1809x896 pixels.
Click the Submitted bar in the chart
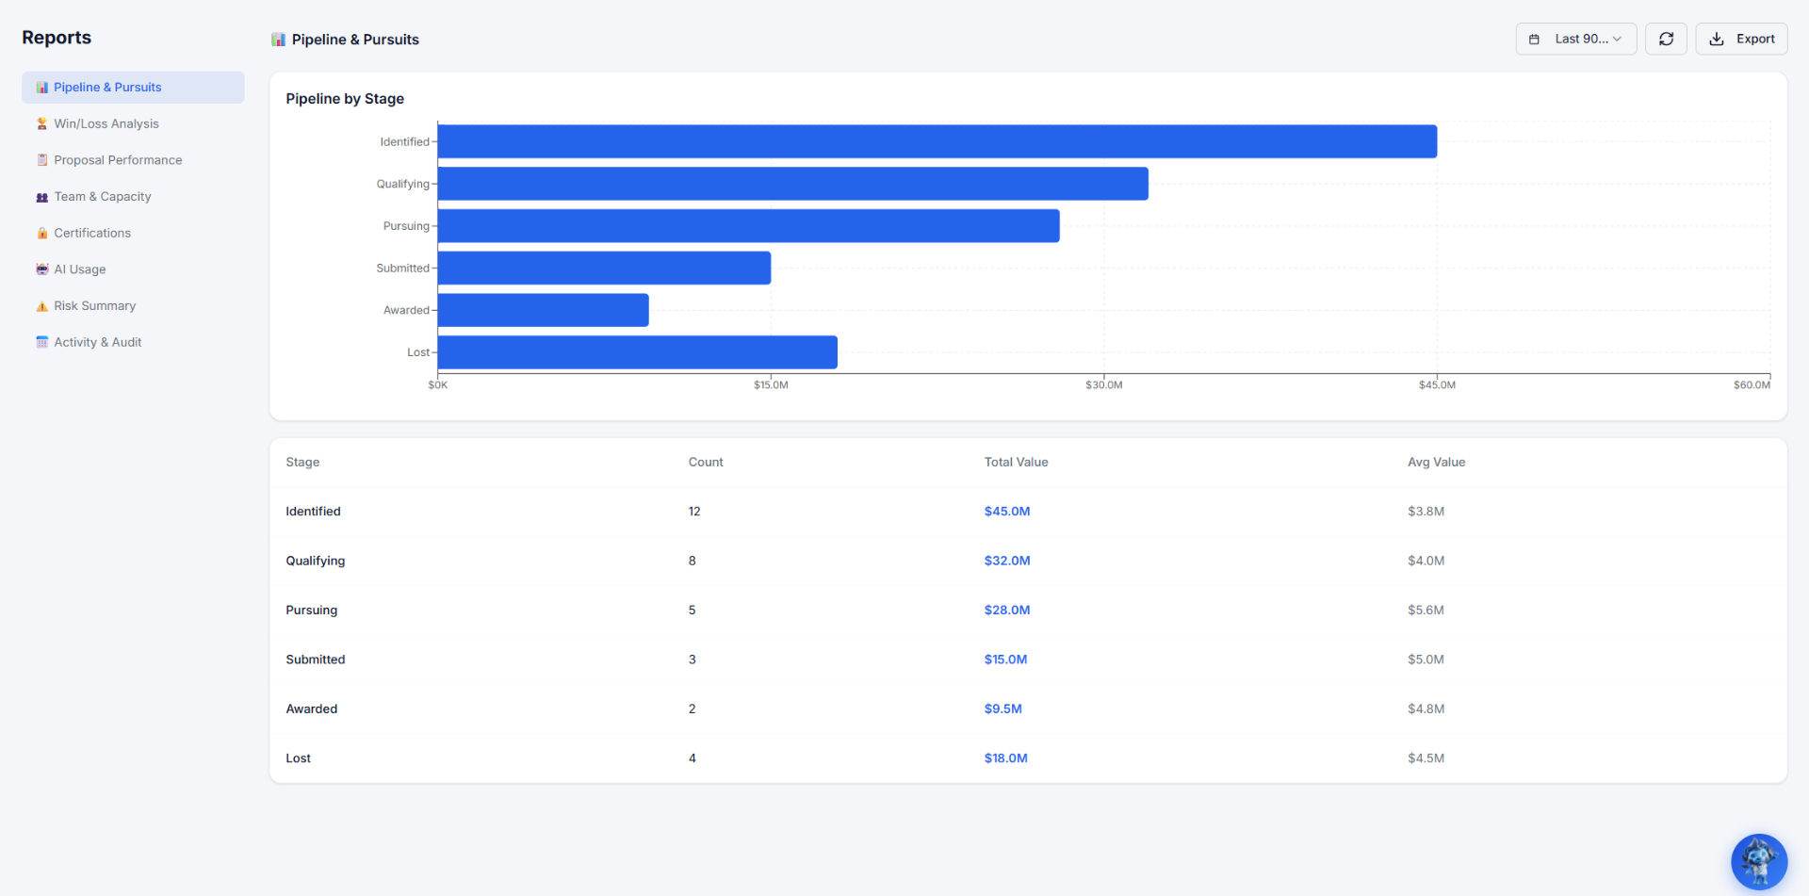(x=605, y=269)
